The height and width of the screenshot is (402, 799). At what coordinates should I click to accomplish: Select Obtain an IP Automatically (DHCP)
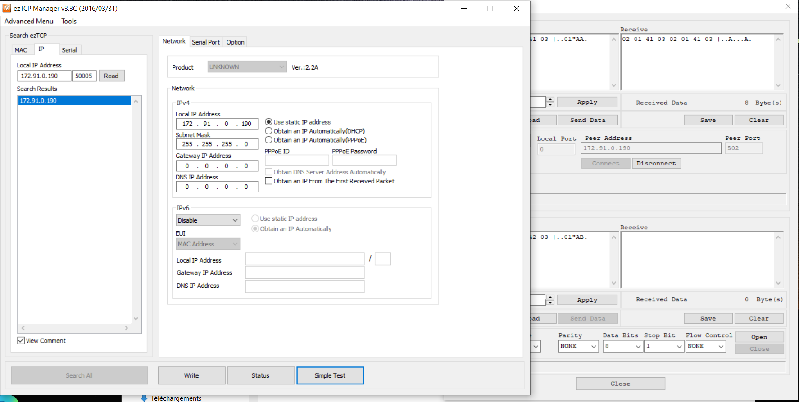[269, 131]
